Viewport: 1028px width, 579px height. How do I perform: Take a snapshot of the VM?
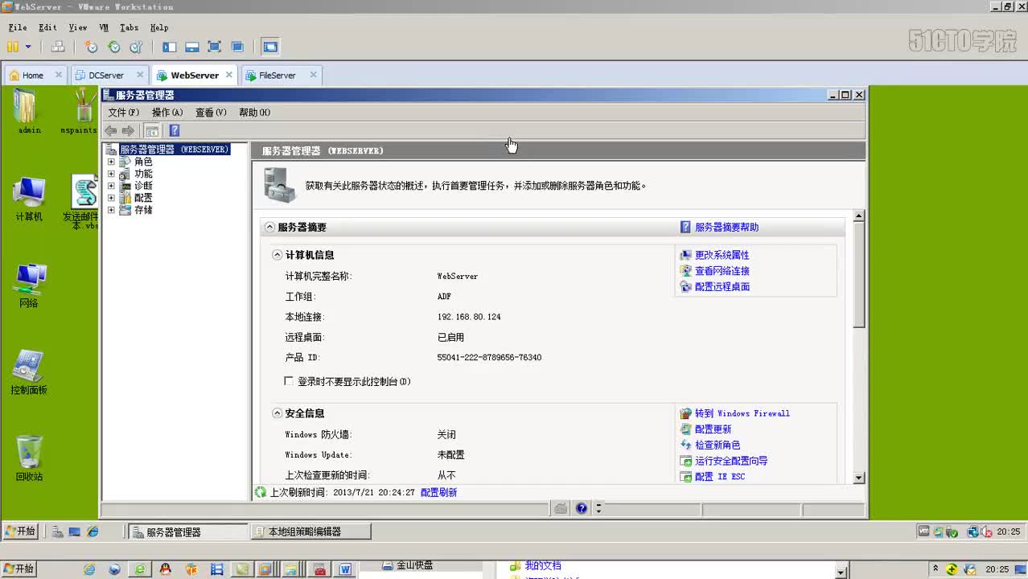(92, 47)
